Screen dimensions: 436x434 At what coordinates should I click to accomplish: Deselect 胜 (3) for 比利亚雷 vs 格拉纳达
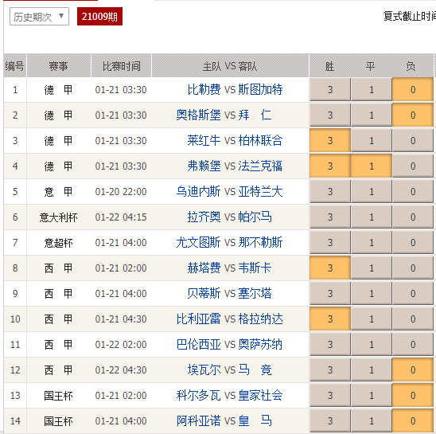pyautogui.click(x=329, y=319)
